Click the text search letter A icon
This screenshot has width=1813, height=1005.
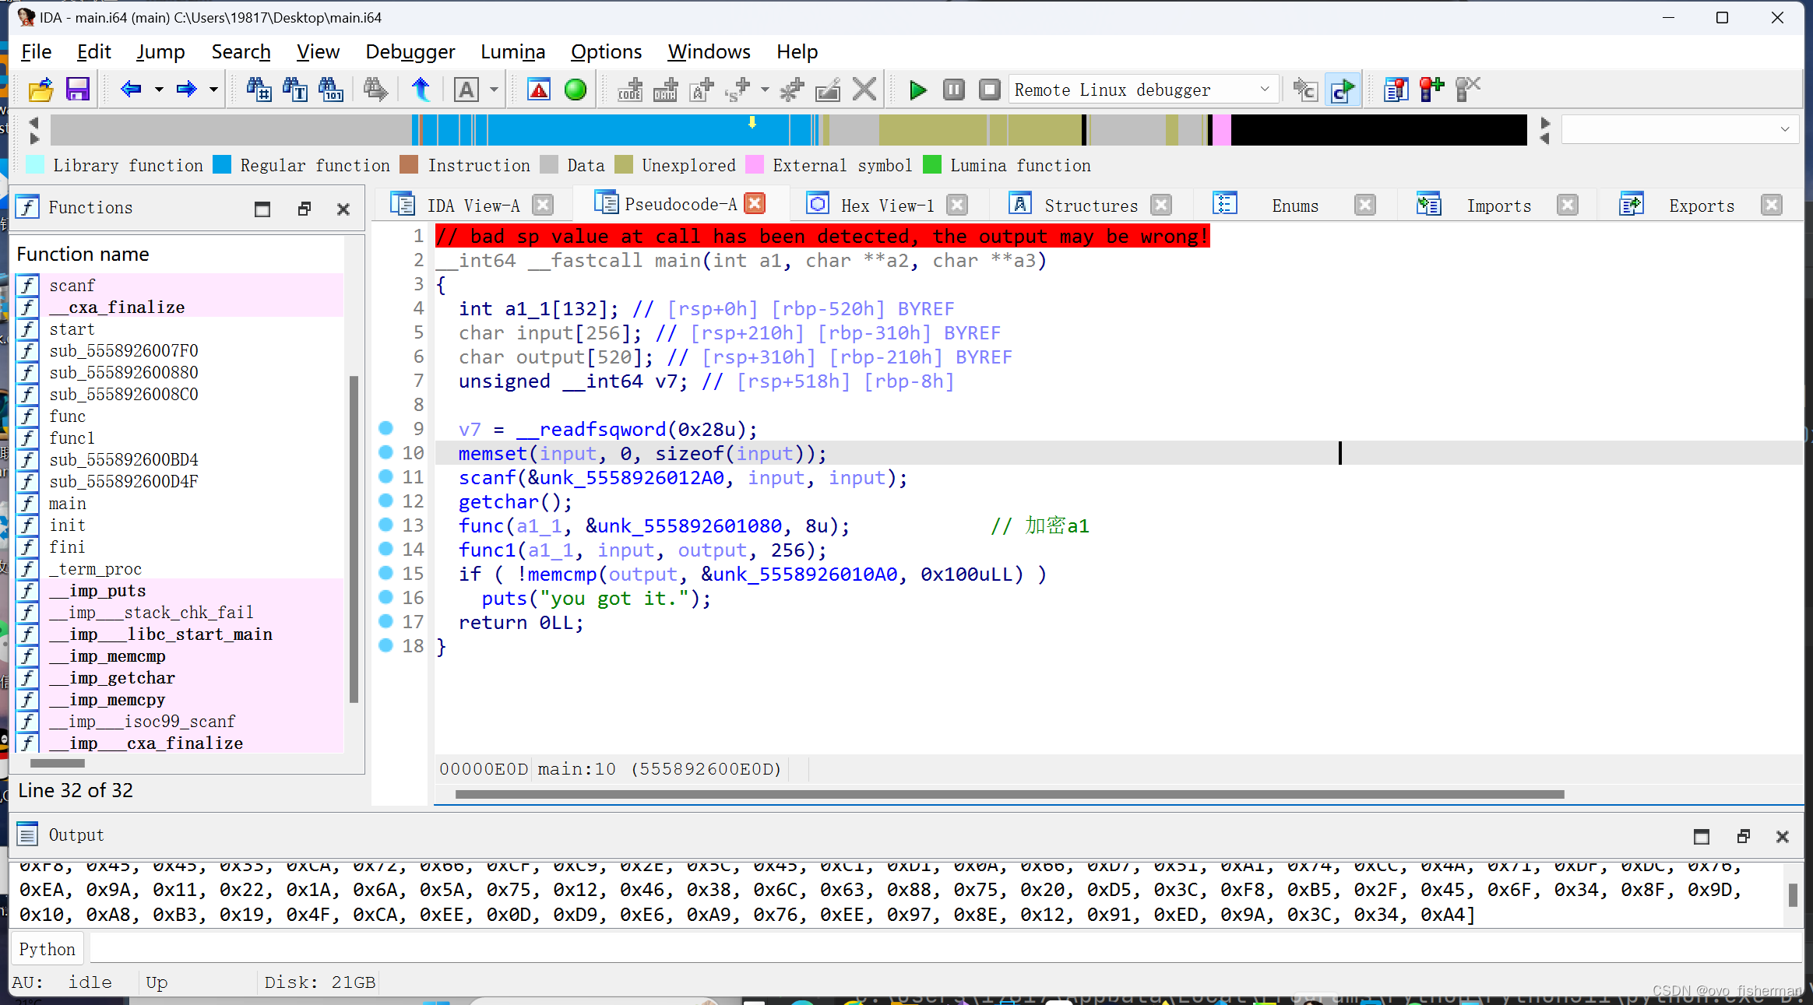[466, 90]
